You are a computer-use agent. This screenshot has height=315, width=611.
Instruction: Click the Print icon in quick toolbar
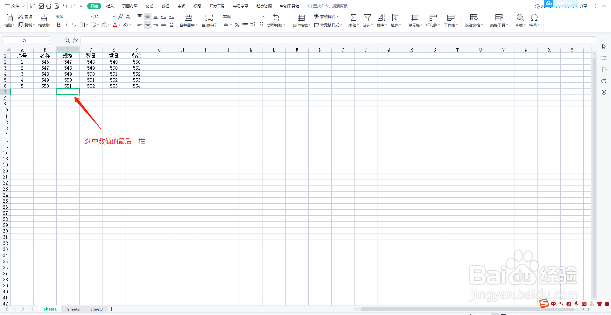click(x=49, y=6)
